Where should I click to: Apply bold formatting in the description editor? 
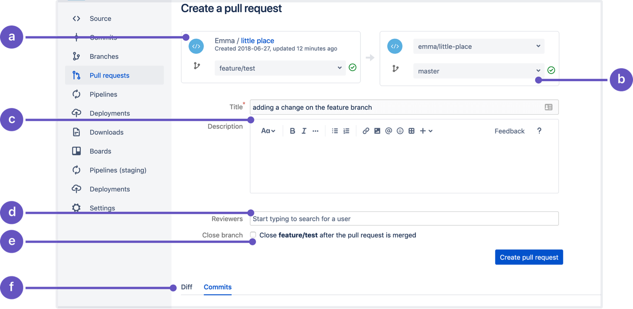[x=292, y=131]
